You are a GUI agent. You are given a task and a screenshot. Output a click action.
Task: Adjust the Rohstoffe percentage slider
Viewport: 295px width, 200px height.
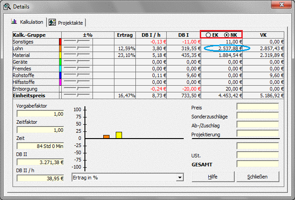pos(77,75)
